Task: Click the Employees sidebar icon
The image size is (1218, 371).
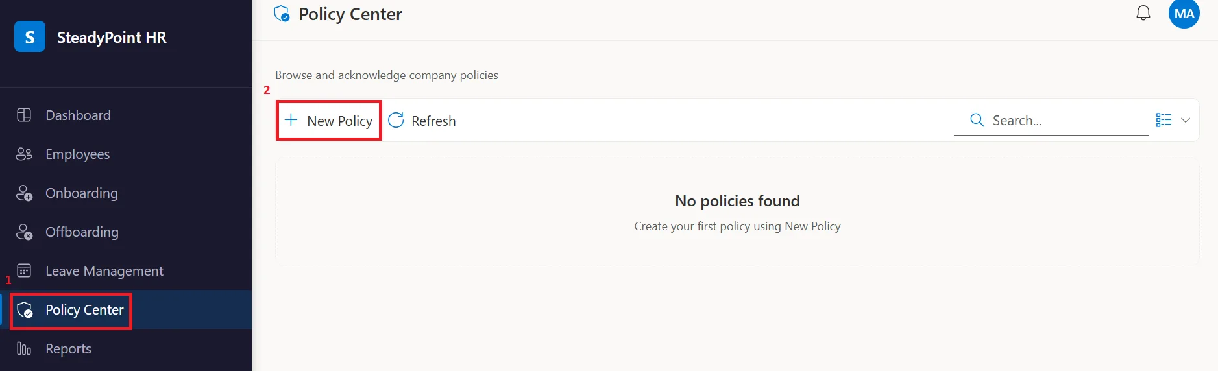Action: click(24, 154)
